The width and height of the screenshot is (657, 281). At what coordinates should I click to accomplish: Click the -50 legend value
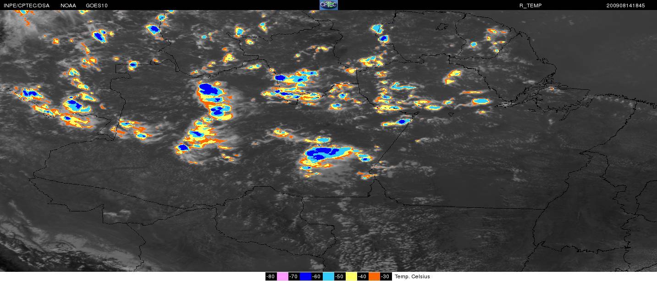point(340,276)
